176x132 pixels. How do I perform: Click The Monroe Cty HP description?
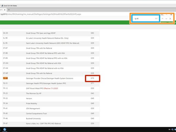[x=34, y=93]
